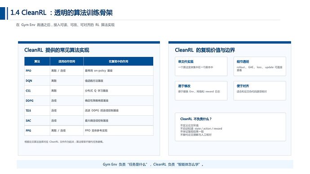Click heading 'CleanRL 提供的常见算法实现'

[x=57, y=50]
